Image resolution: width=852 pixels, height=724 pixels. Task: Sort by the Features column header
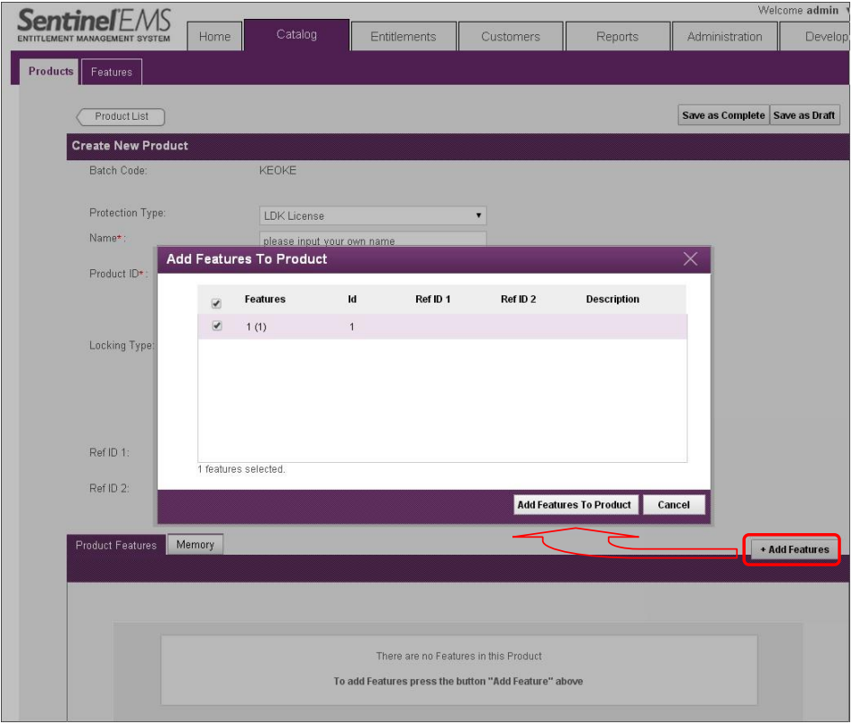265,299
